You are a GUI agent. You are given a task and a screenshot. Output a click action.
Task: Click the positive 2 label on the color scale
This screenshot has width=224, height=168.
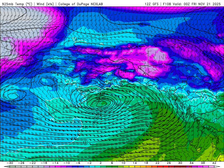pos(101,163)
